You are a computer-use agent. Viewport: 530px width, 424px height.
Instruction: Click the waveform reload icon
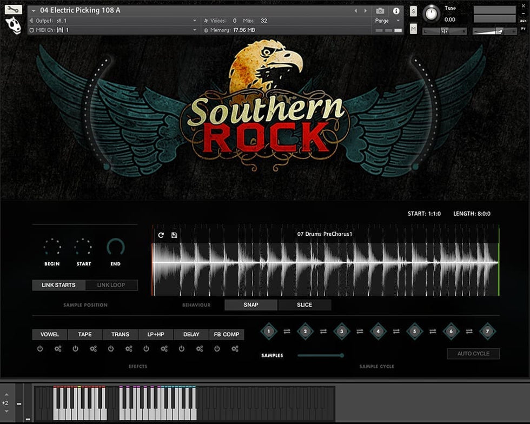click(x=161, y=235)
